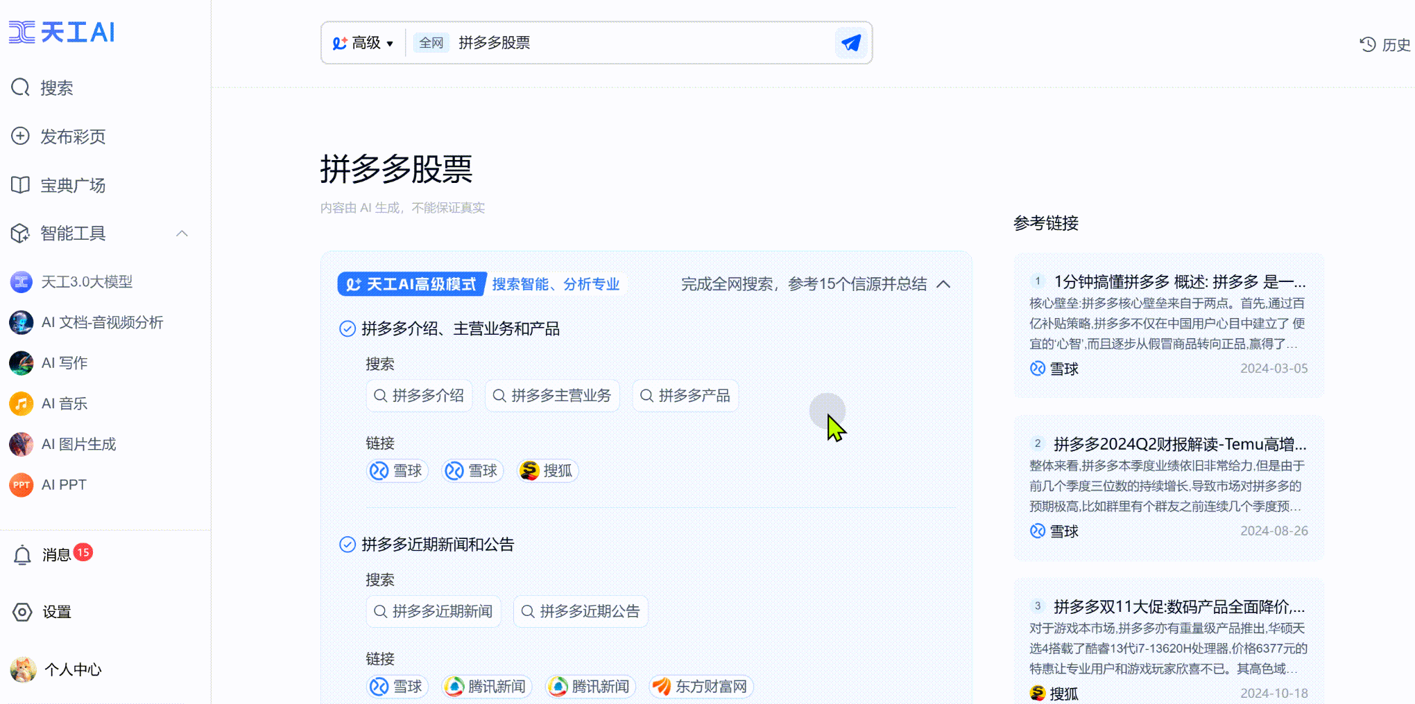
Task: Select the AI 音乐 tool
Action: (65, 403)
